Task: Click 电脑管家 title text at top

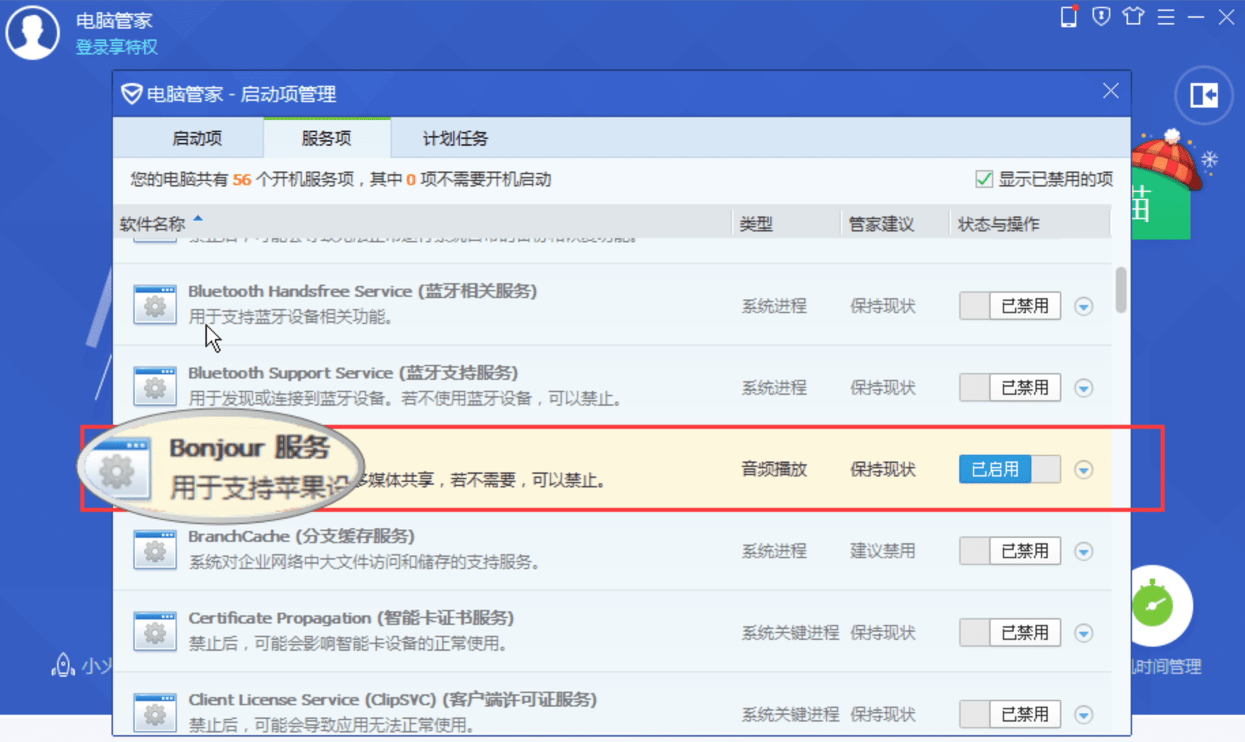Action: (x=114, y=20)
